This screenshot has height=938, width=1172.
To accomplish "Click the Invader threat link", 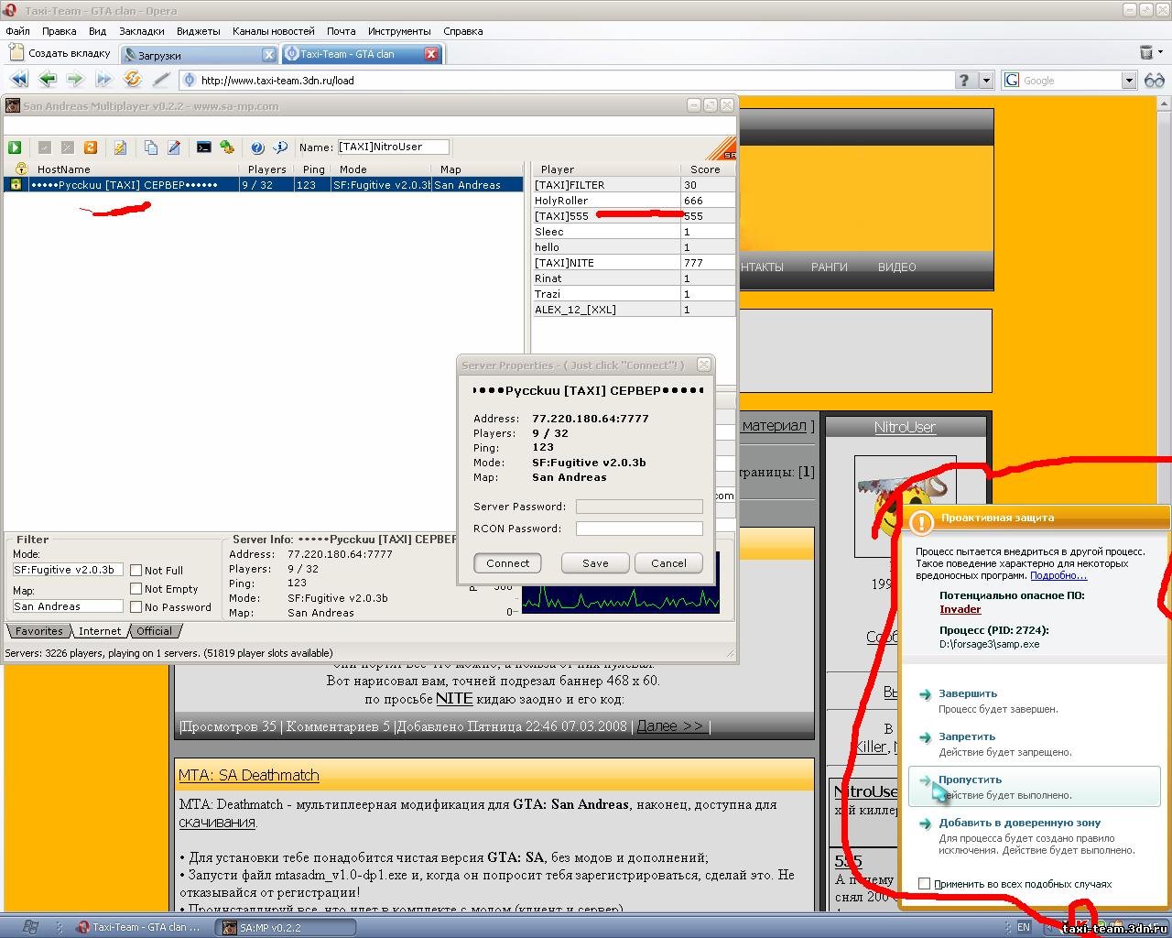I will point(960,609).
